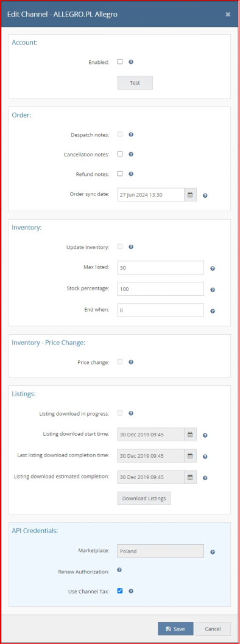
Task: Click help icon beside Cancellation notes
Action: (x=131, y=155)
